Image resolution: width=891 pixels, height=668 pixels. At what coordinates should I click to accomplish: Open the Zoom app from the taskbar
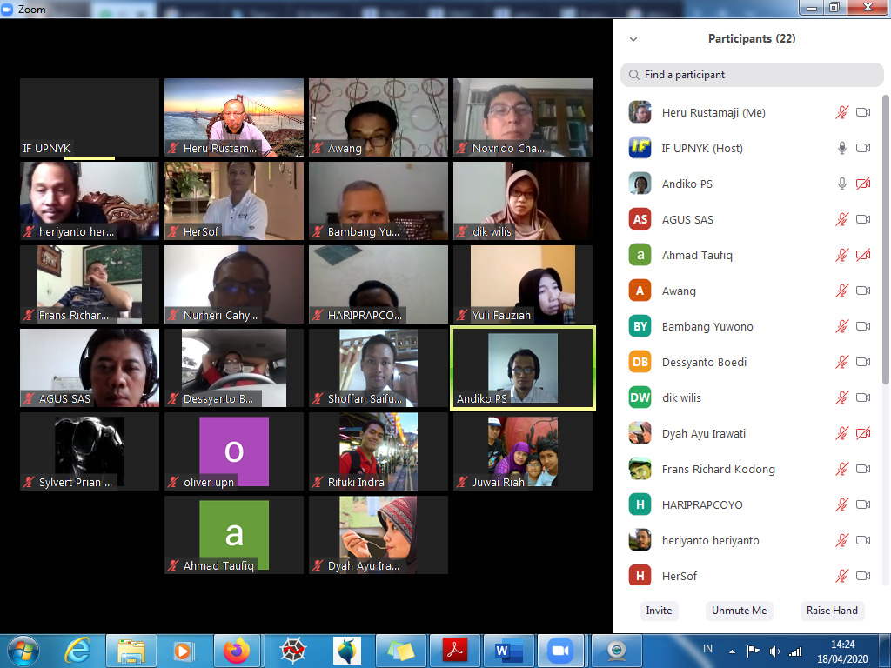[559, 651]
